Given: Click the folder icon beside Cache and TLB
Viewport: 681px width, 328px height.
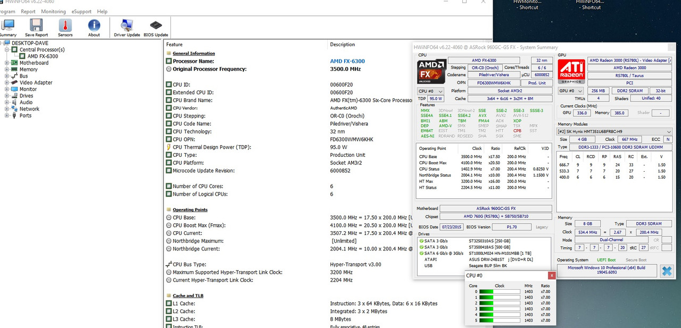Looking at the screenshot, I should pyautogui.click(x=169, y=296).
